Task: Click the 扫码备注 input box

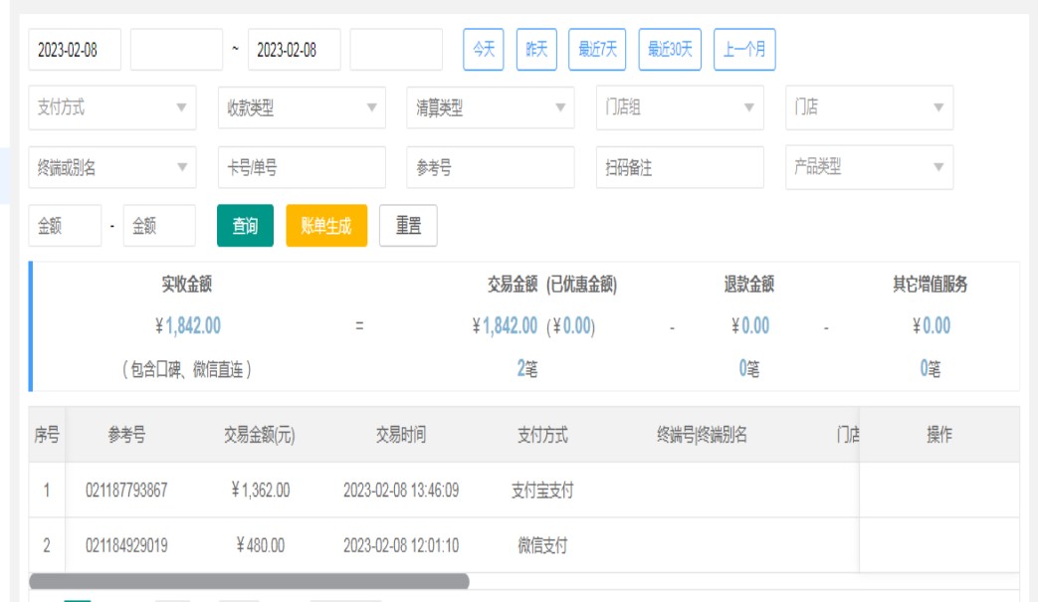Action: click(x=680, y=168)
